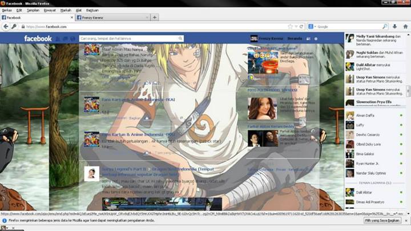Open the Facebook settings gear menu
This screenshot has width=411, height=231.
(x=316, y=39)
